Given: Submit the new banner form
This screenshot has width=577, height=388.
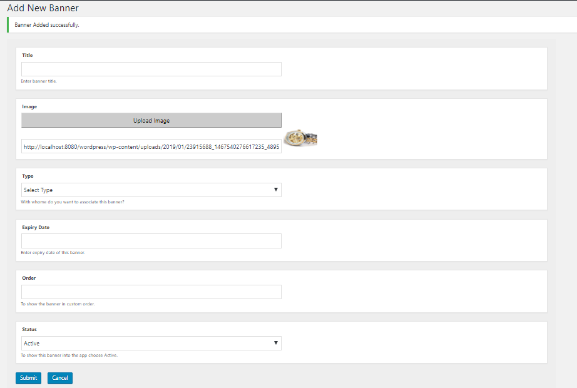Looking at the screenshot, I should [x=28, y=378].
